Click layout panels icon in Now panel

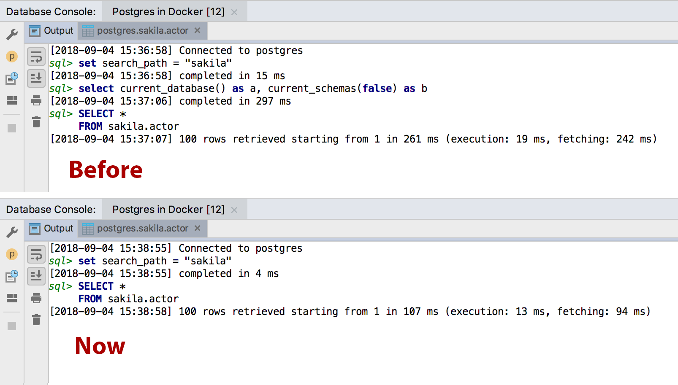coord(12,298)
